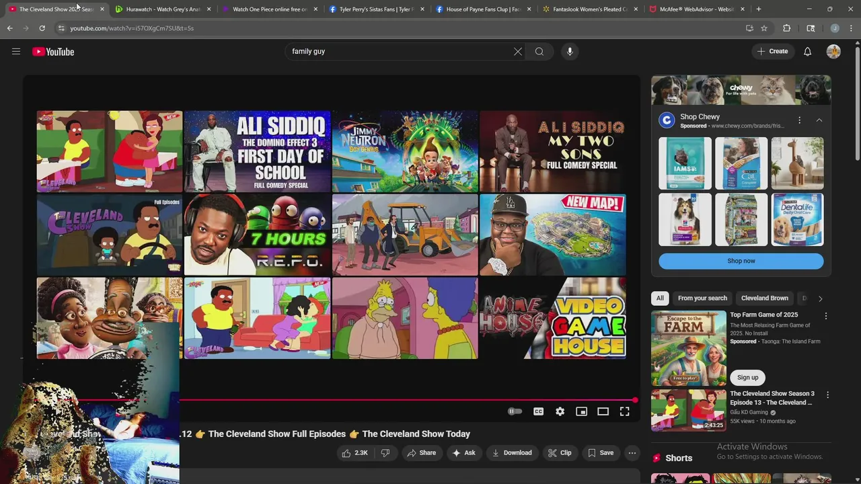Open the account avatar menu
Screen dimensions: 861x484
[833, 52]
